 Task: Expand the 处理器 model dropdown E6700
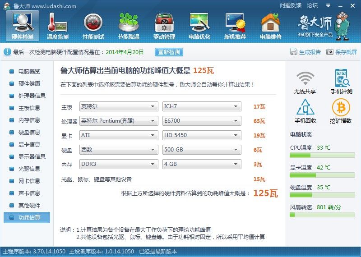202,121
